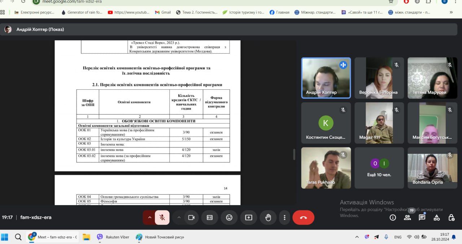Open the three-dot more options menu
The image size is (462, 244).
[285, 218]
